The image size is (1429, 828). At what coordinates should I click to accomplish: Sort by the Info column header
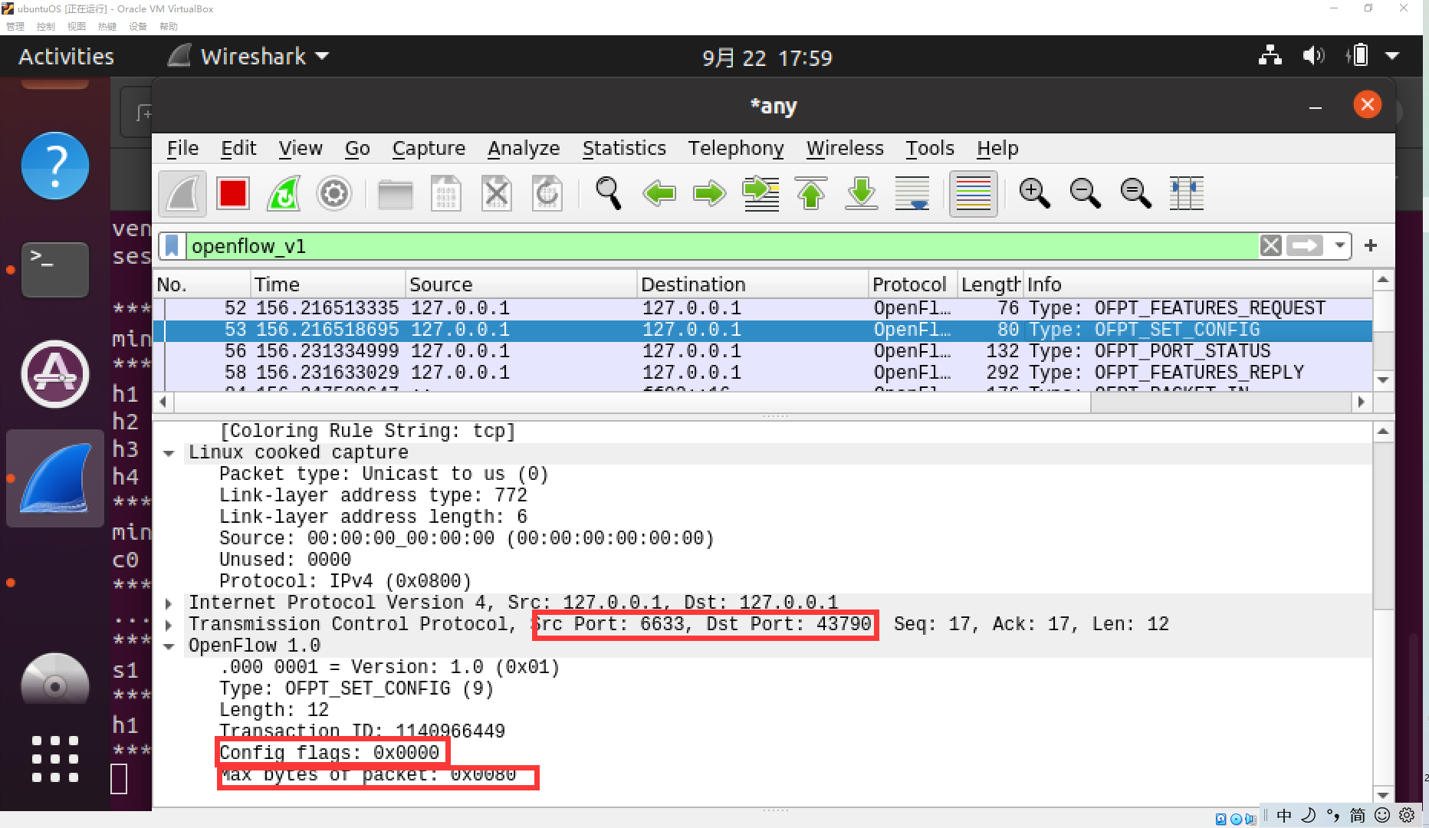pyautogui.click(x=1196, y=284)
